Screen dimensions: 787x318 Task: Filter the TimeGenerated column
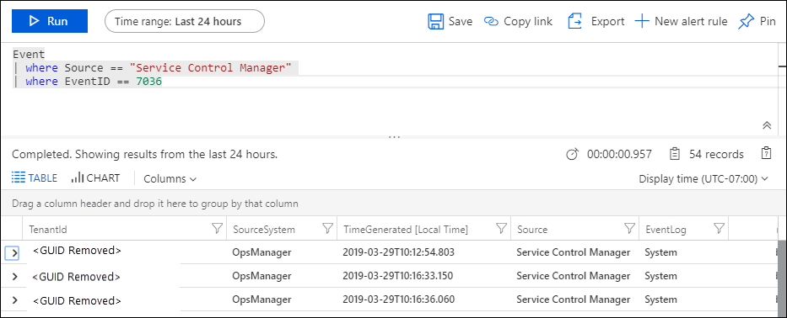coord(501,229)
